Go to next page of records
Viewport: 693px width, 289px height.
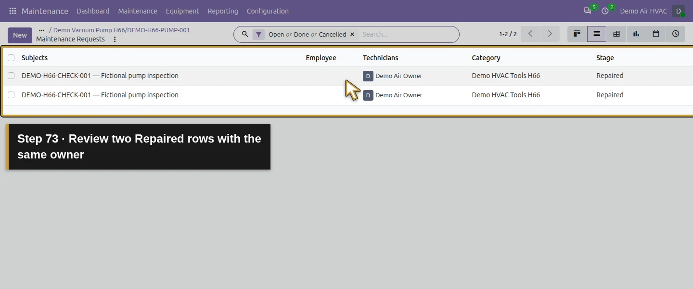pos(550,34)
